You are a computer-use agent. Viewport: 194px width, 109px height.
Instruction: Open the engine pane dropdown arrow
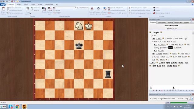pyautogui.click(x=191, y=94)
